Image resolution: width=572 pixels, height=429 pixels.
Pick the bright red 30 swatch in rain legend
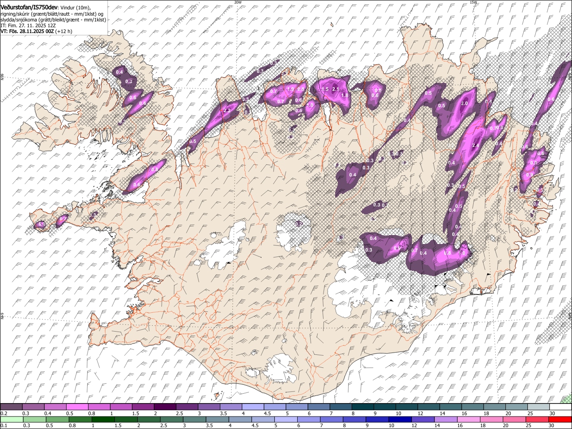[560, 419]
